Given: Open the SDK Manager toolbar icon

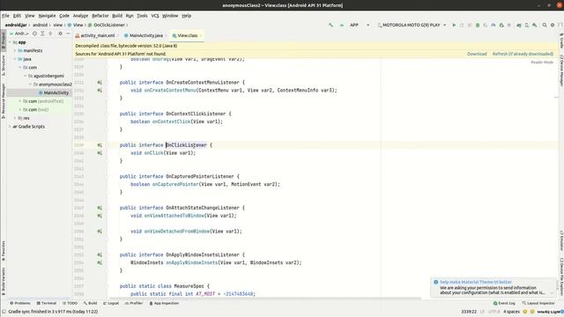Looking at the screenshot, I should pyautogui.click(x=535, y=26).
